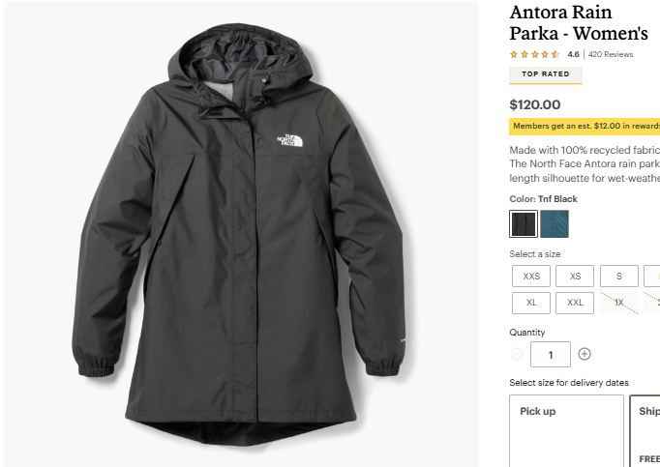Click the Top Rated badge
660x467 pixels.
[546, 74]
